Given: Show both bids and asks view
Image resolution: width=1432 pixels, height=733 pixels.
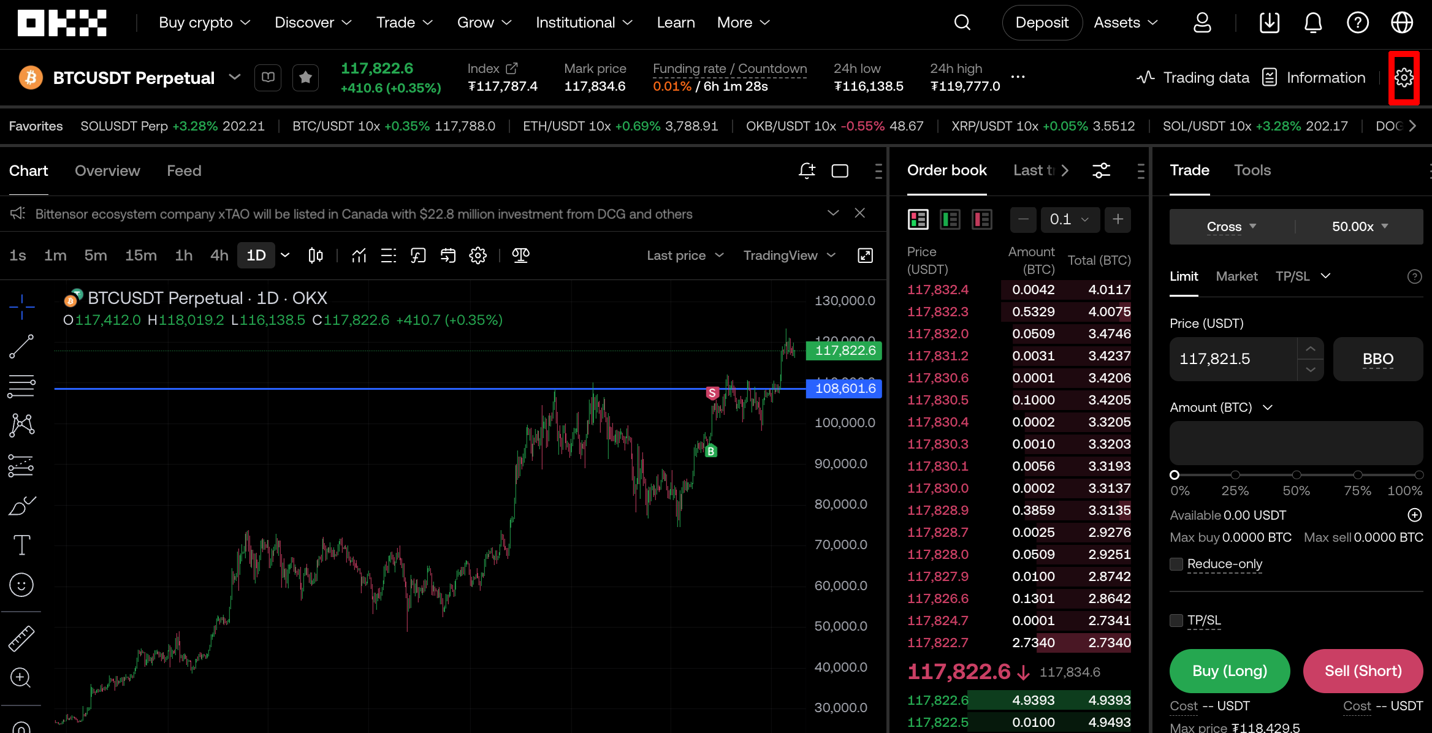Looking at the screenshot, I should [918, 219].
